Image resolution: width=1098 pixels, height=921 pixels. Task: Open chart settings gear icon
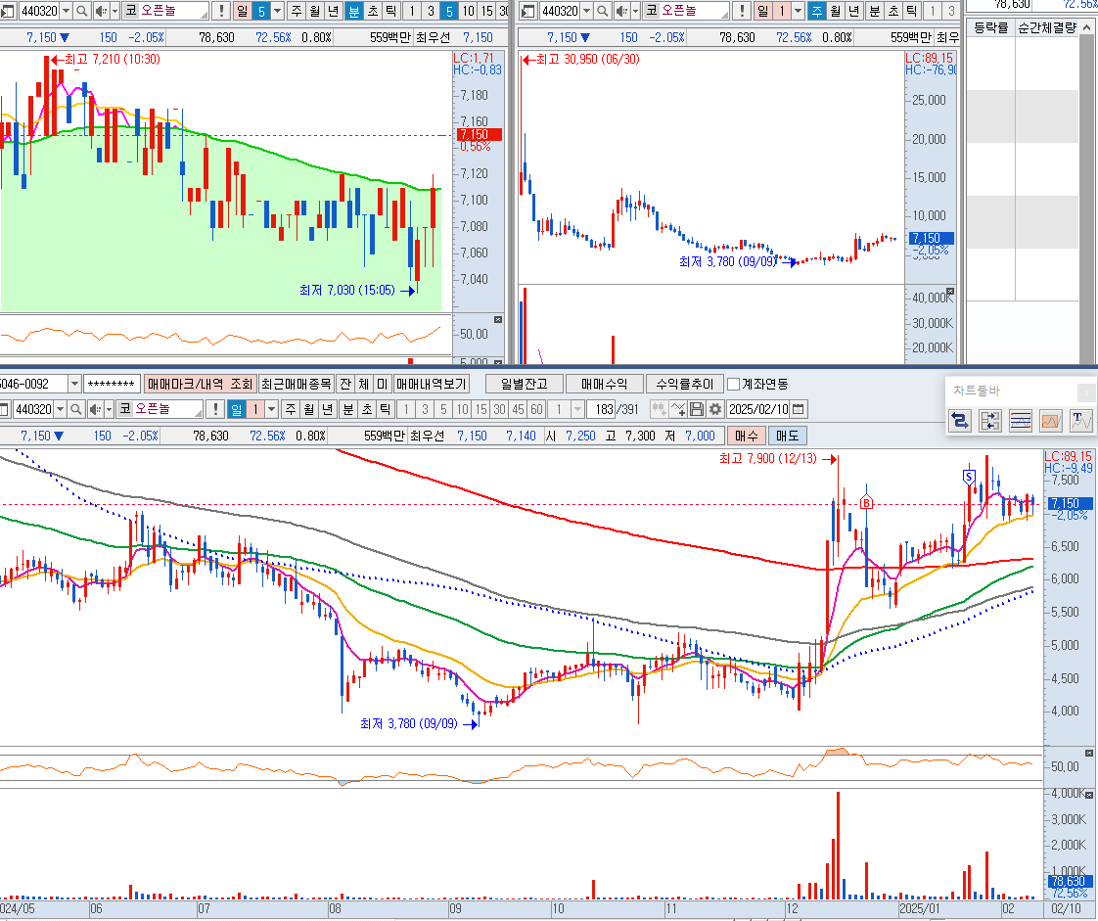tap(715, 409)
